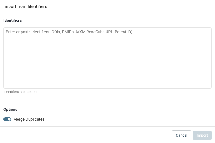Click the 'Import from Identifiers' dialog title
Viewport: 215px width, 143px height.
[25, 6]
